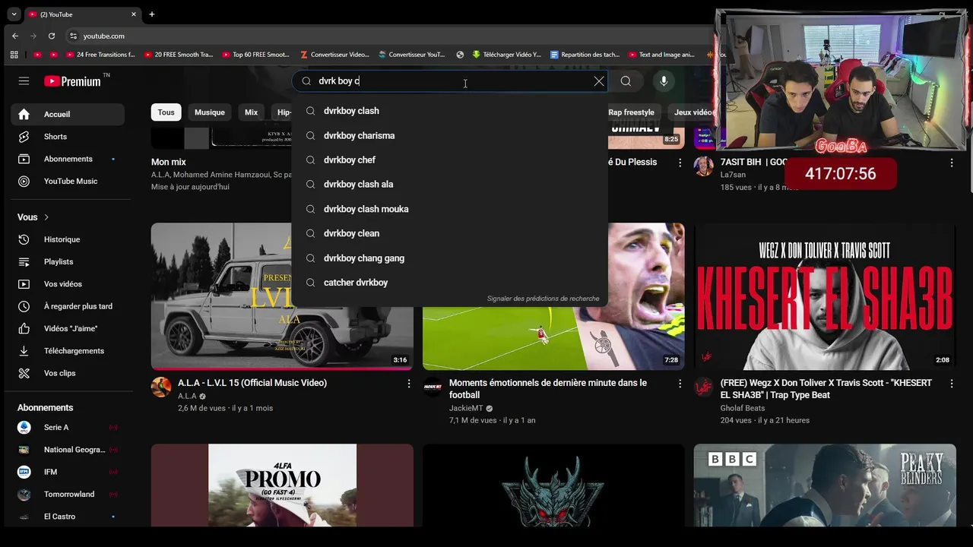
Task: Open Playlists in the sidebar
Action: 68,261
